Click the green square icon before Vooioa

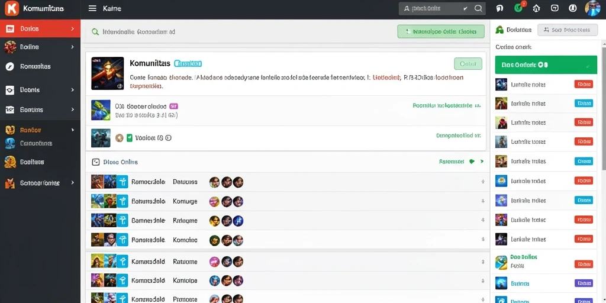[x=130, y=137]
